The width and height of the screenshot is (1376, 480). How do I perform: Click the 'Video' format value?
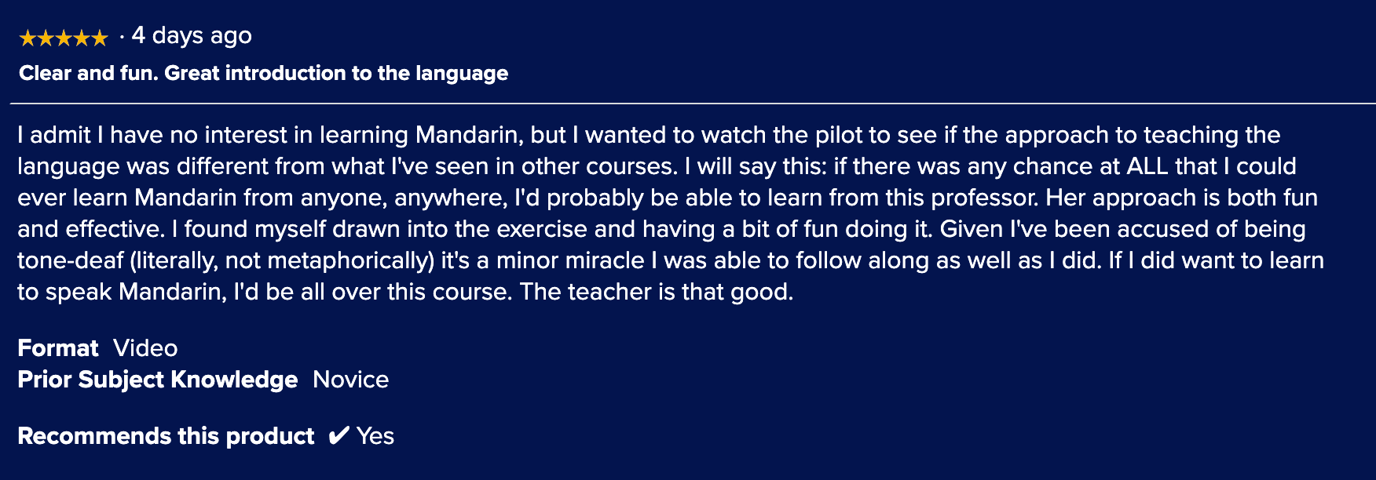point(145,348)
